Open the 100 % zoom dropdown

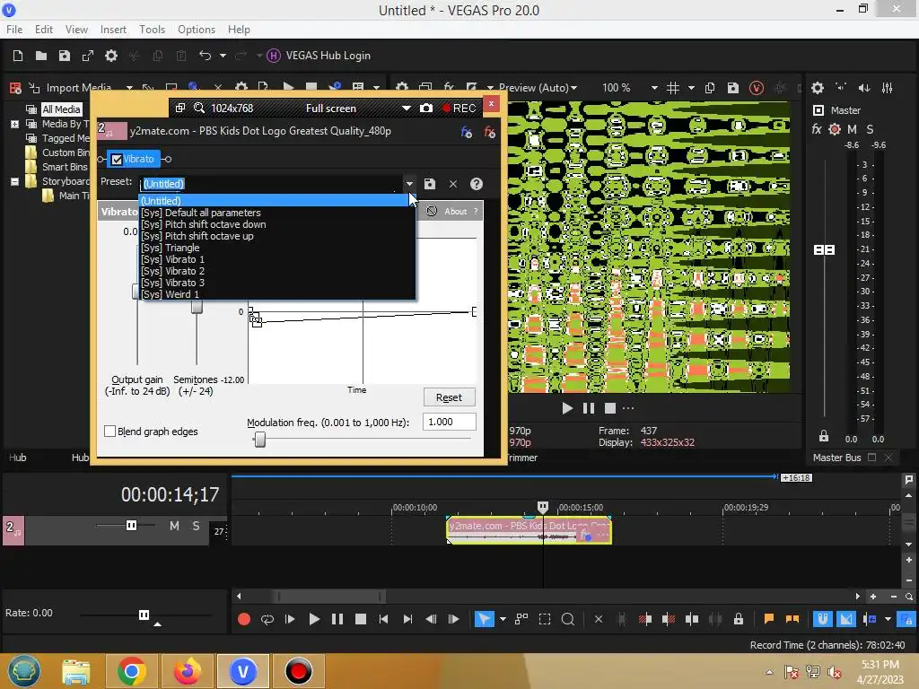654,88
